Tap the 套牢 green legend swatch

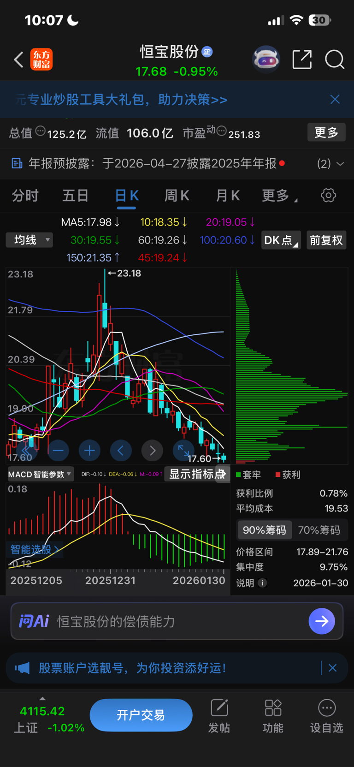238,475
